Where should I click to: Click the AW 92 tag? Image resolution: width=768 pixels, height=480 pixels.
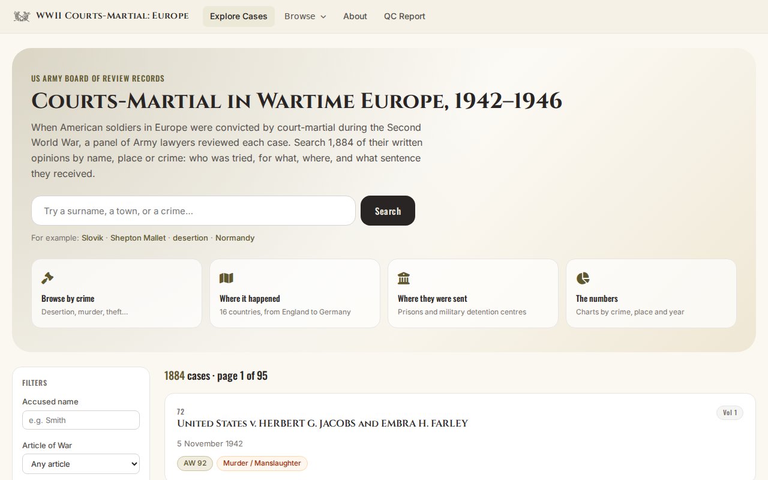(x=195, y=463)
